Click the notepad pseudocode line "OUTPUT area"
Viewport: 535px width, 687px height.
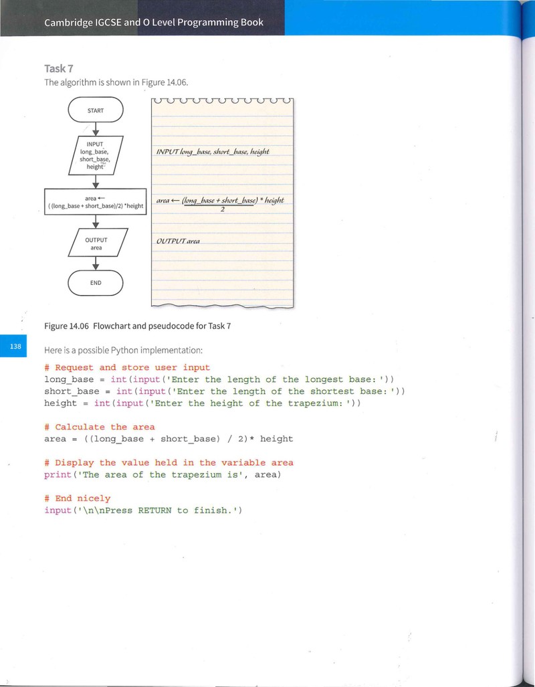[x=178, y=241]
